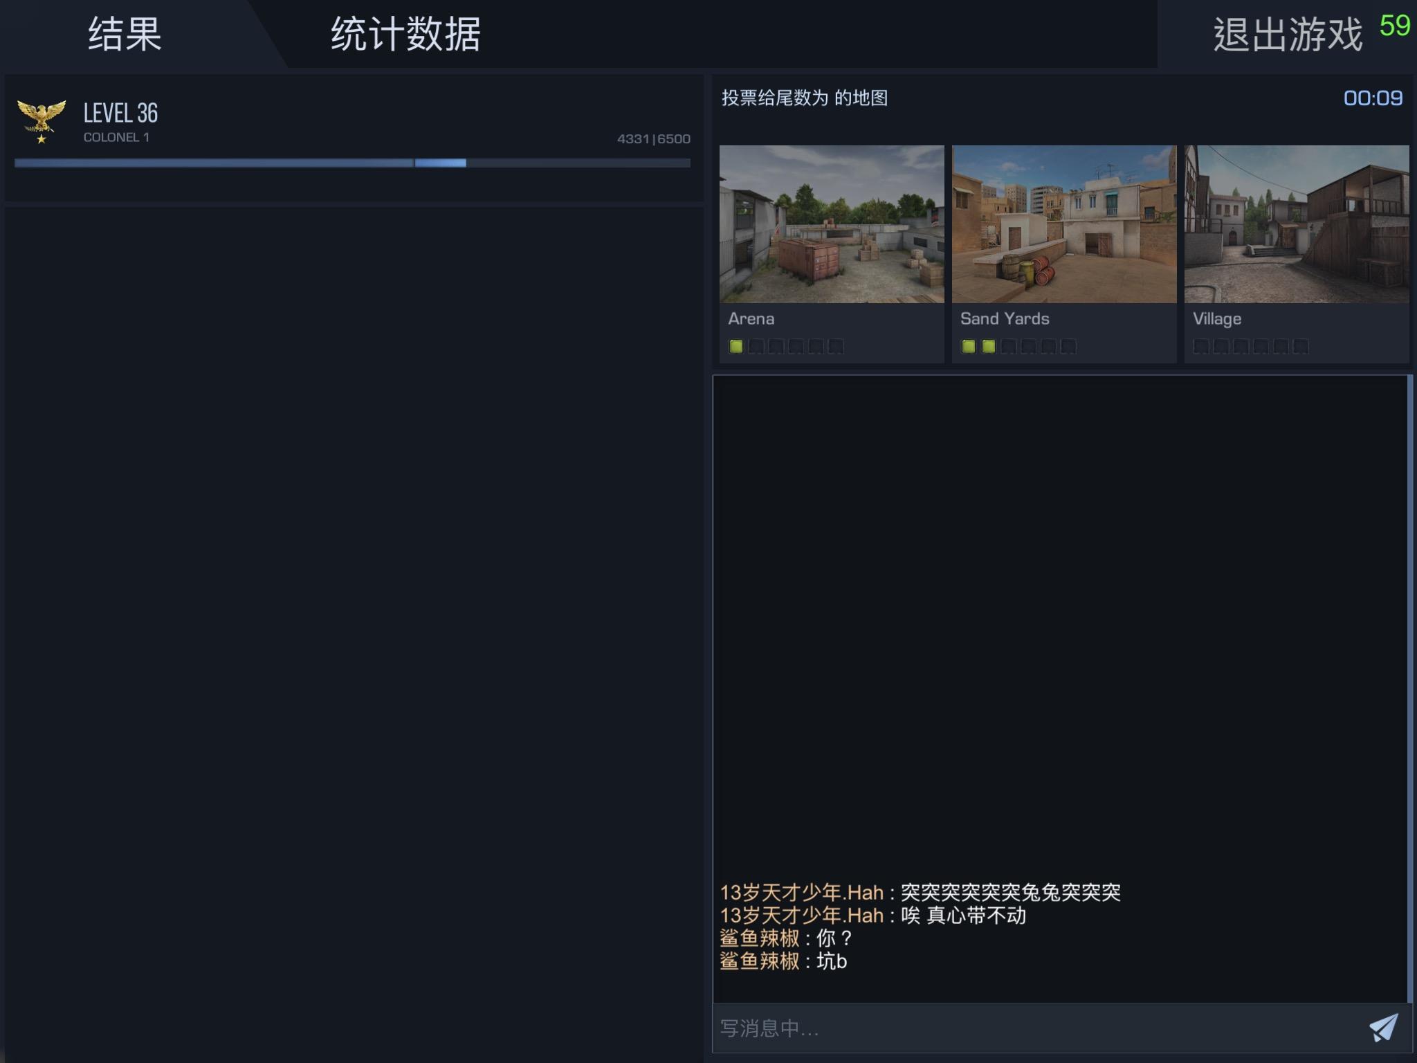Vote for the Village map thumbnail
The height and width of the screenshot is (1063, 1417).
pyautogui.click(x=1296, y=224)
